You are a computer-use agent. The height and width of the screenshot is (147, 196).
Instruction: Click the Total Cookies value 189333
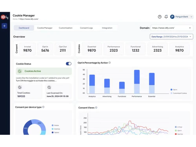pos(21,96)
